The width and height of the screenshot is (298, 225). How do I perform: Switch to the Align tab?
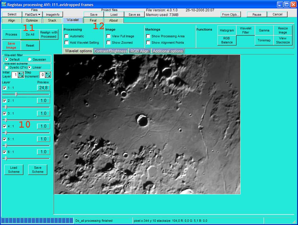click(x=11, y=20)
